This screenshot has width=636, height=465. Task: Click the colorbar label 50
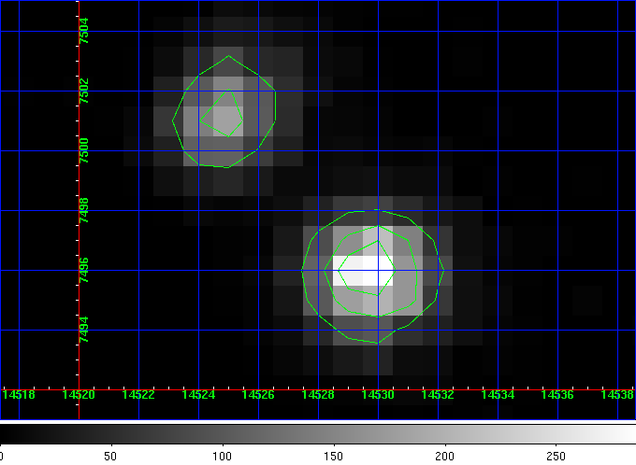click(x=110, y=457)
